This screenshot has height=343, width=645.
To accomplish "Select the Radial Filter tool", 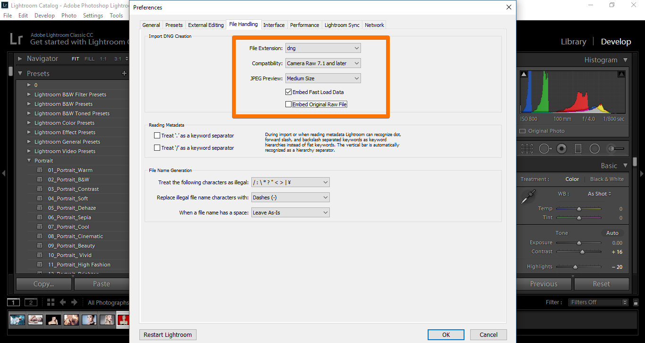I will tap(594, 148).
